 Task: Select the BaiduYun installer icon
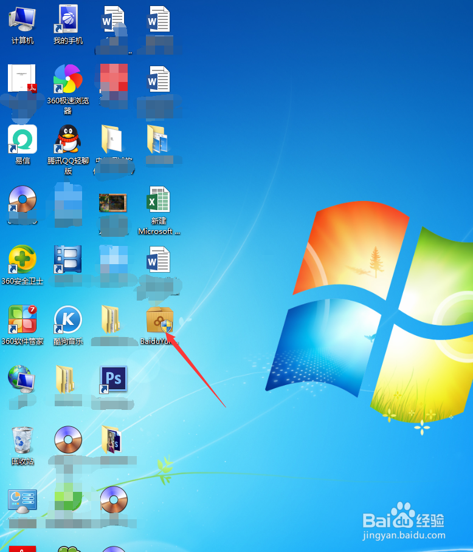coord(160,319)
